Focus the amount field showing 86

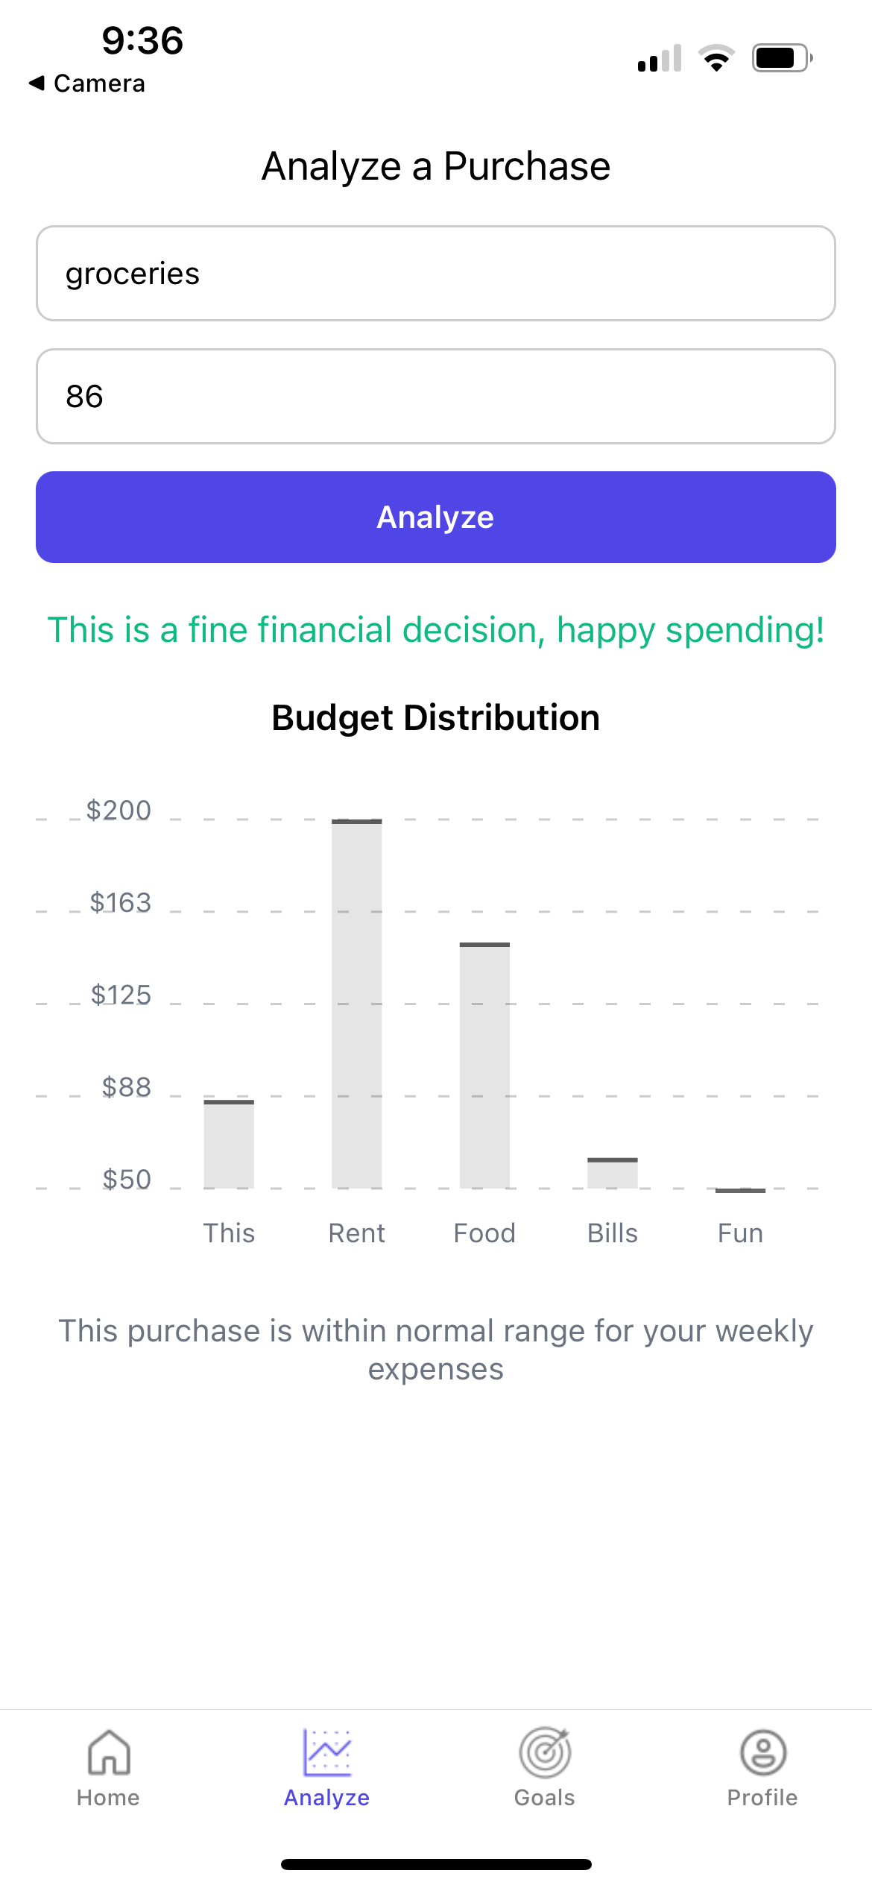tap(436, 397)
